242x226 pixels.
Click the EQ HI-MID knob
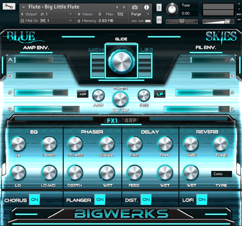pos(49,144)
